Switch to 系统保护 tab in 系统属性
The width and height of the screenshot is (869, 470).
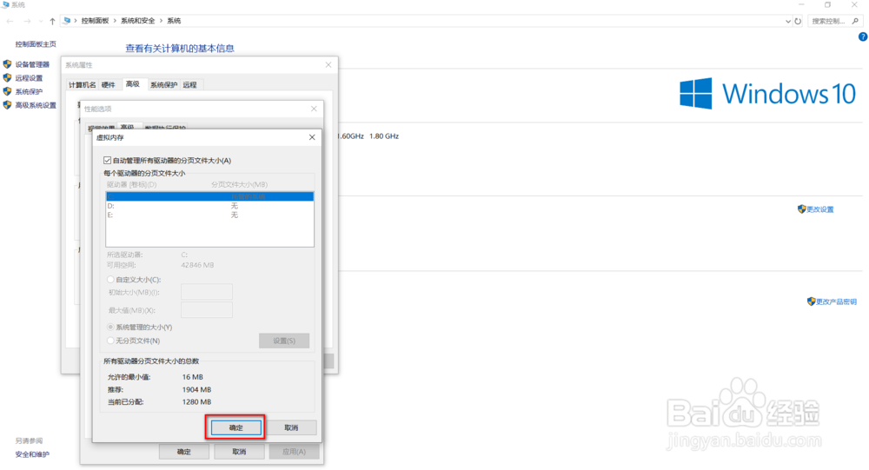click(163, 85)
